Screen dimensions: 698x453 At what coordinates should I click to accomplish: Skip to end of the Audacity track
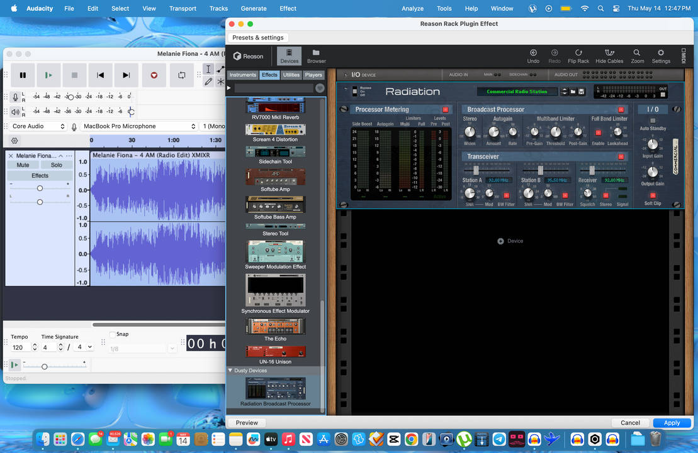click(127, 75)
